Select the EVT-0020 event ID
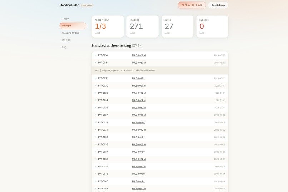This screenshot has height=192, width=288. tap(103, 85)
